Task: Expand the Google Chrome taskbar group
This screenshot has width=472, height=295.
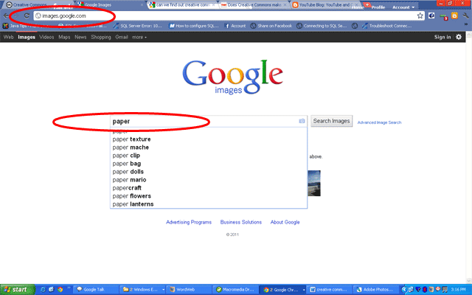Action: 304,290
